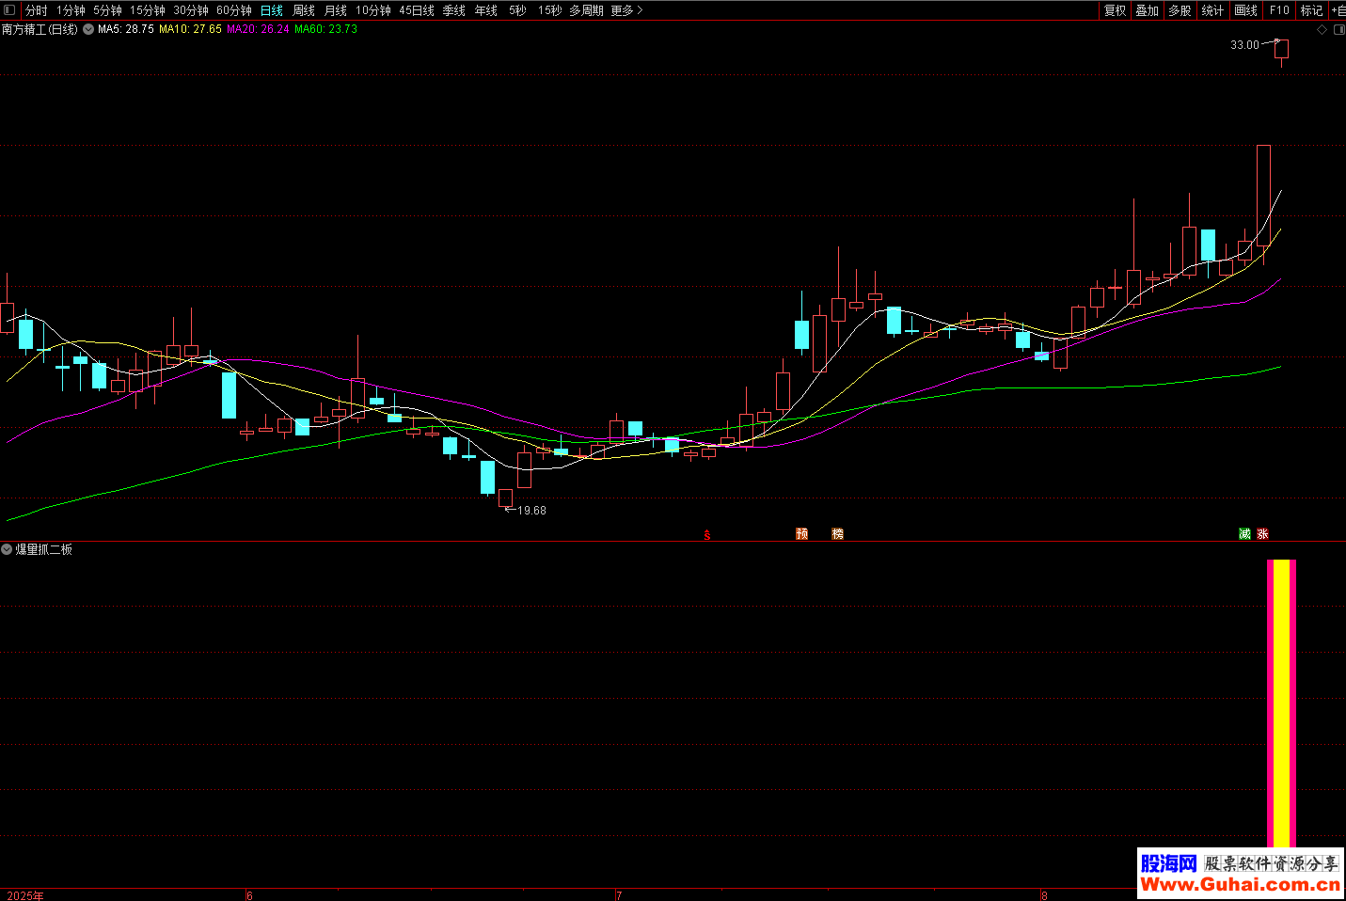The image size is (1346, 901).
Task: Click the 南方精工(日线) stock title
Action: pyautogui.click(x=40, y=30)
